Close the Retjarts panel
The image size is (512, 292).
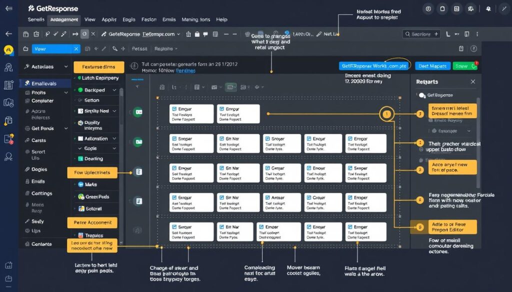[473, 82]
